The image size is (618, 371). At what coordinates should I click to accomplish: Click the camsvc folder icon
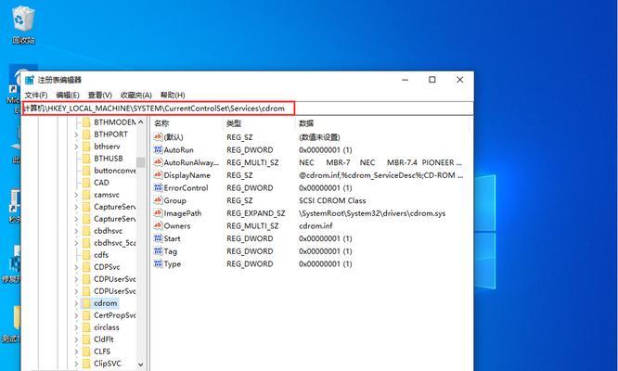pyautogui.click(x=86, y=195)
